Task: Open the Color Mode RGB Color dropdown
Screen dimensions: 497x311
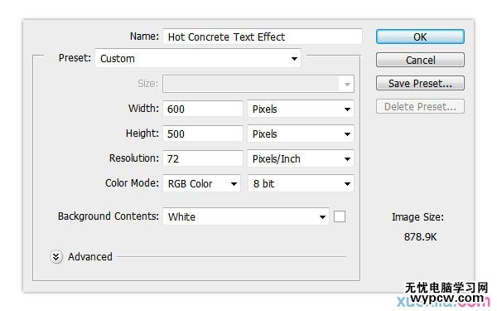Action: pyautogui.click(x=201, y=183)
